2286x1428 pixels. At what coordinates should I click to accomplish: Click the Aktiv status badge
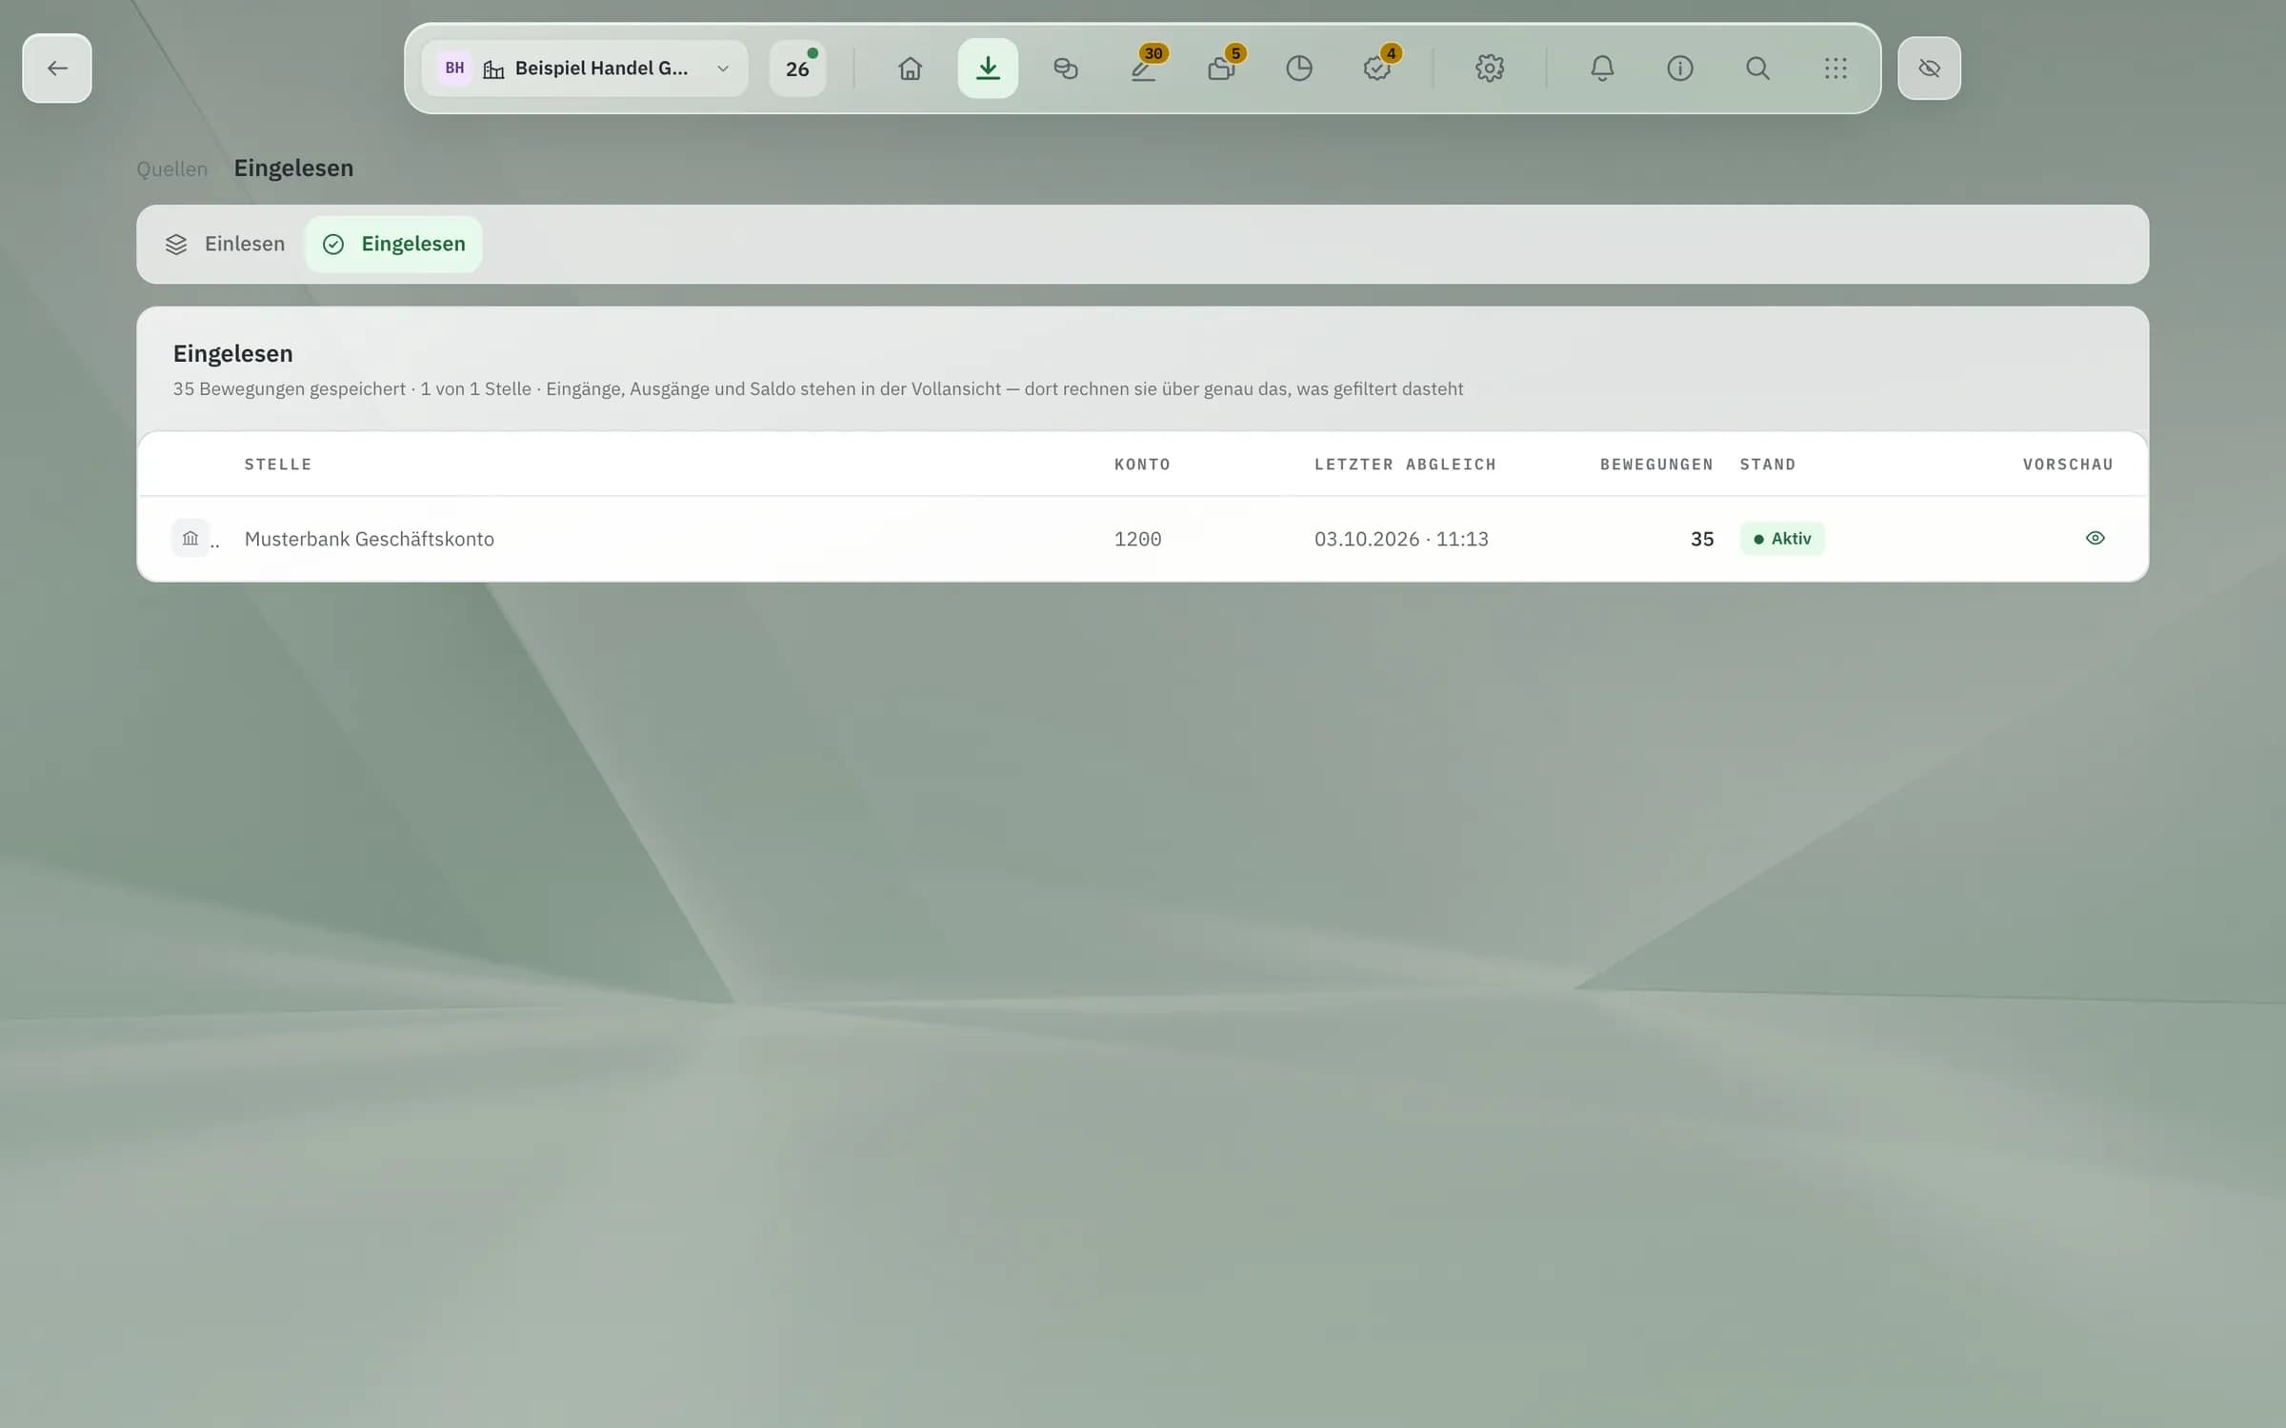[1782, 539]
